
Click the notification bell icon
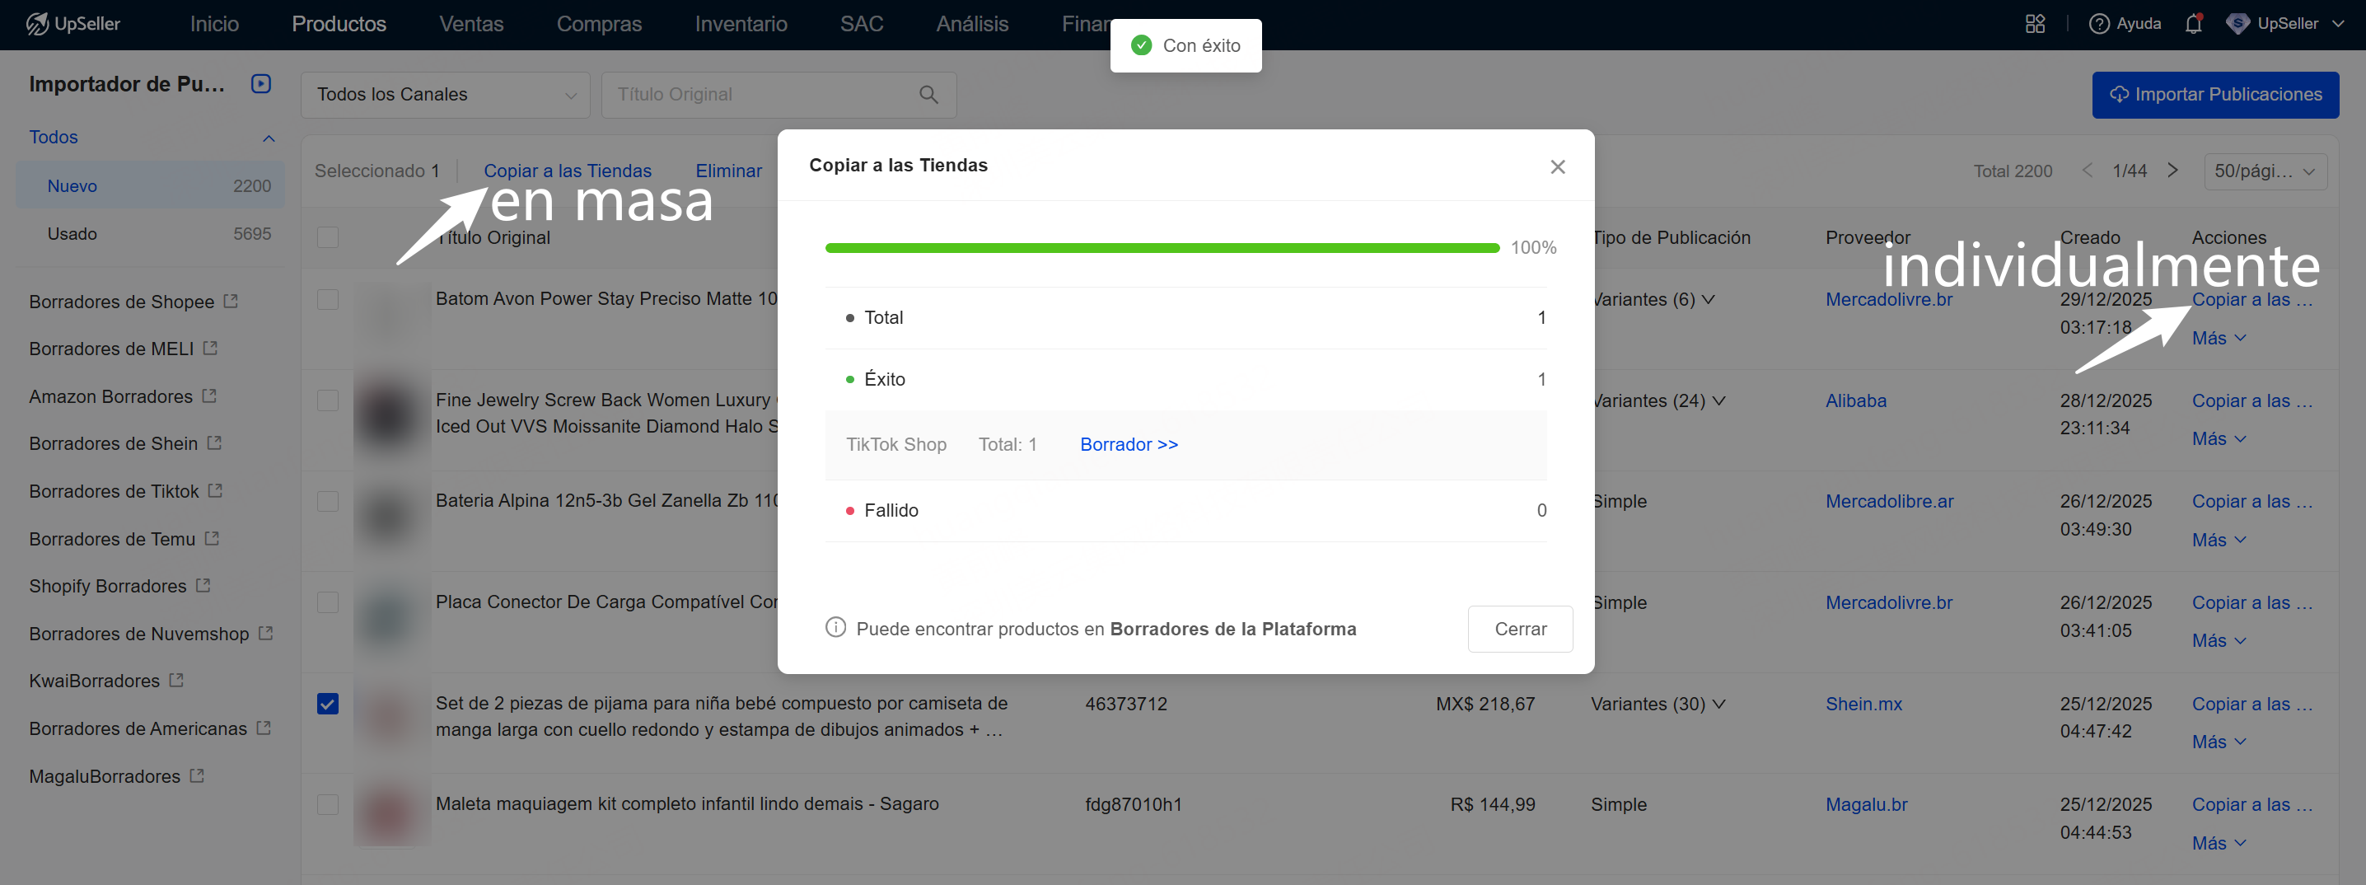[2193, 24]
